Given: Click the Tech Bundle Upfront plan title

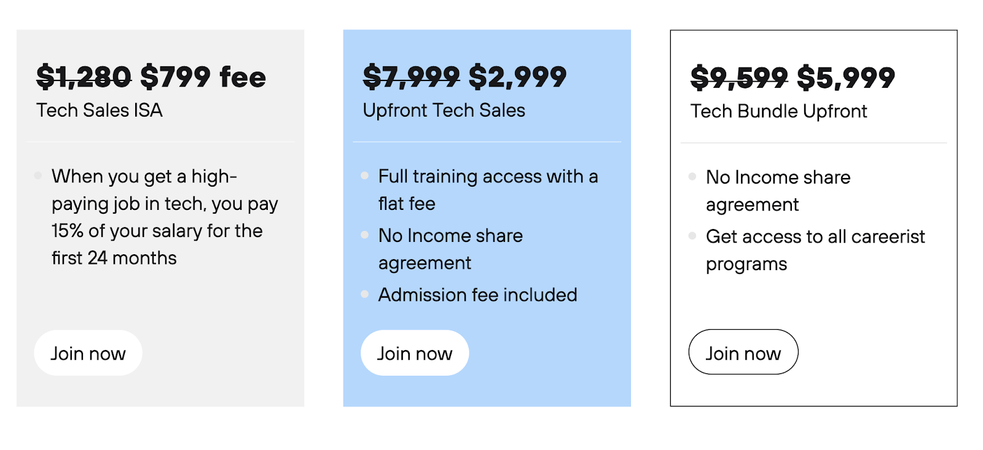Looking at the screenshot, I should tap(778, 111).
